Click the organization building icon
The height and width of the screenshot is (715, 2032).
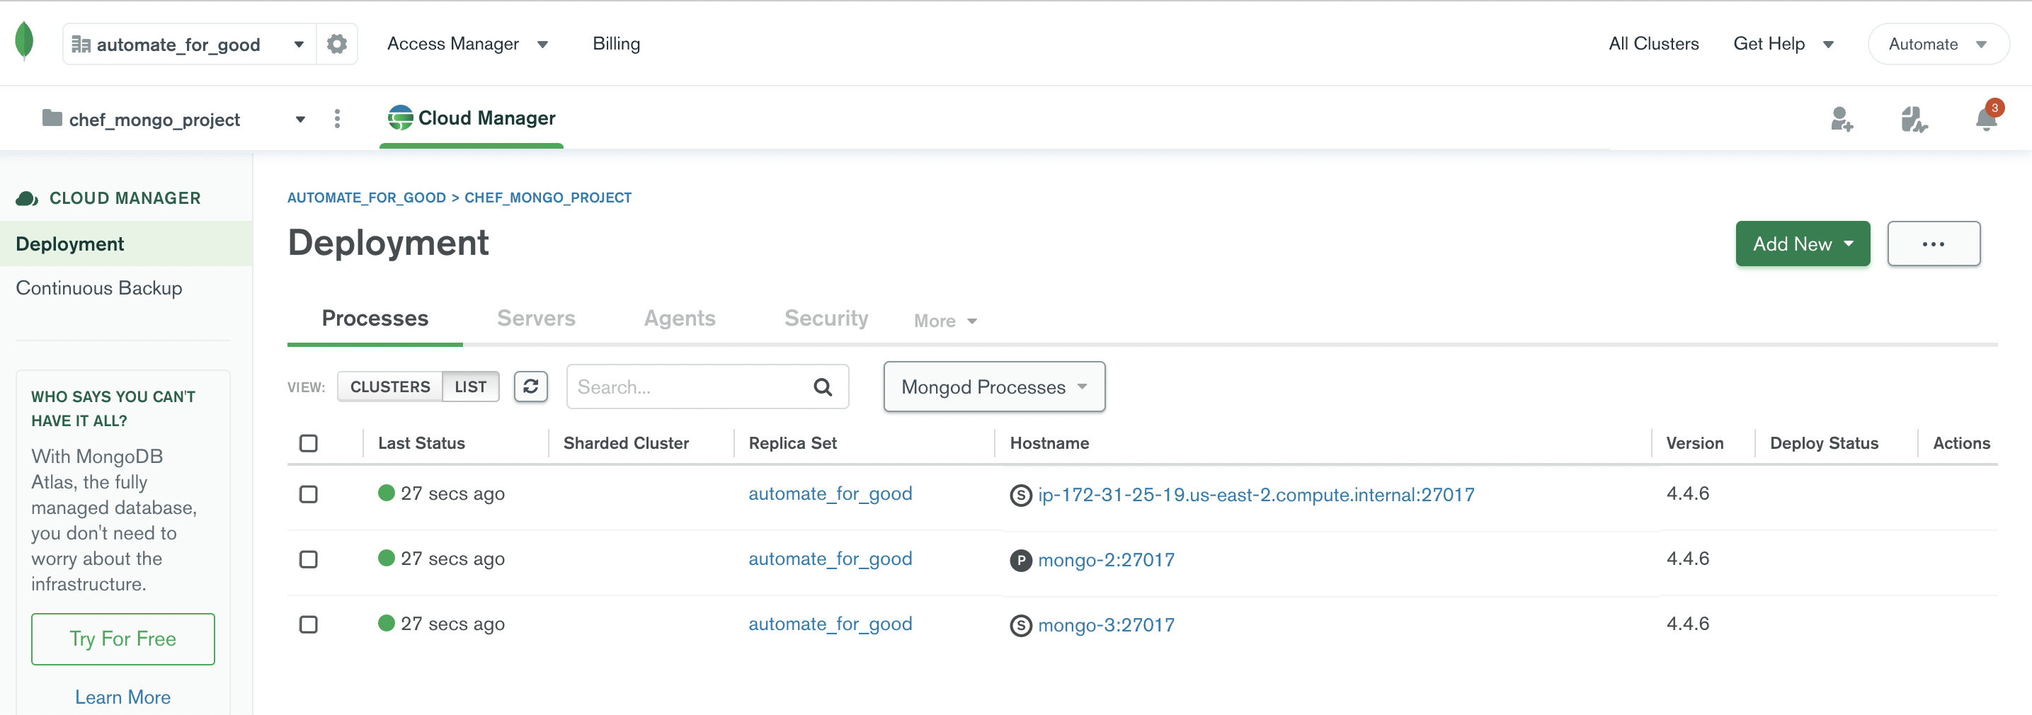81,44
